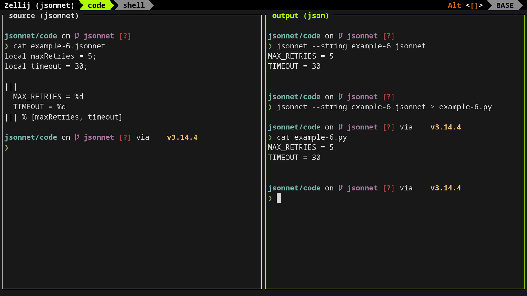The width and height of the screenshot is (527, 296).
Task: Click the Zellij (jsonnet) session label
Action: pyautogui.click(x=39, y=5)
